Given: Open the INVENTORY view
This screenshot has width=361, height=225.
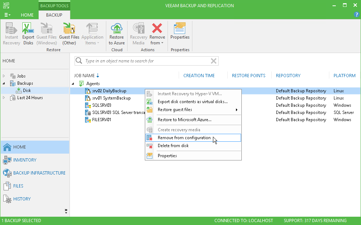Looking at the screenshot, I should (35, 160).
